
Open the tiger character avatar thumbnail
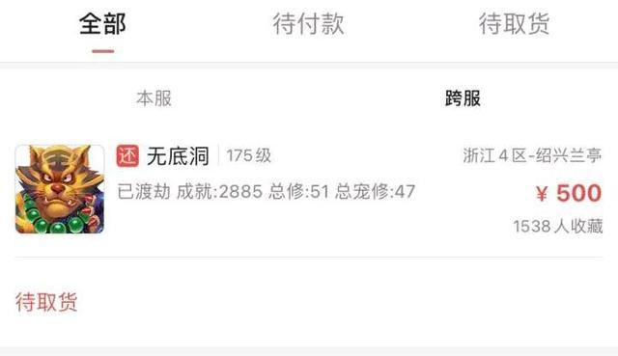(x=60, y=189)
